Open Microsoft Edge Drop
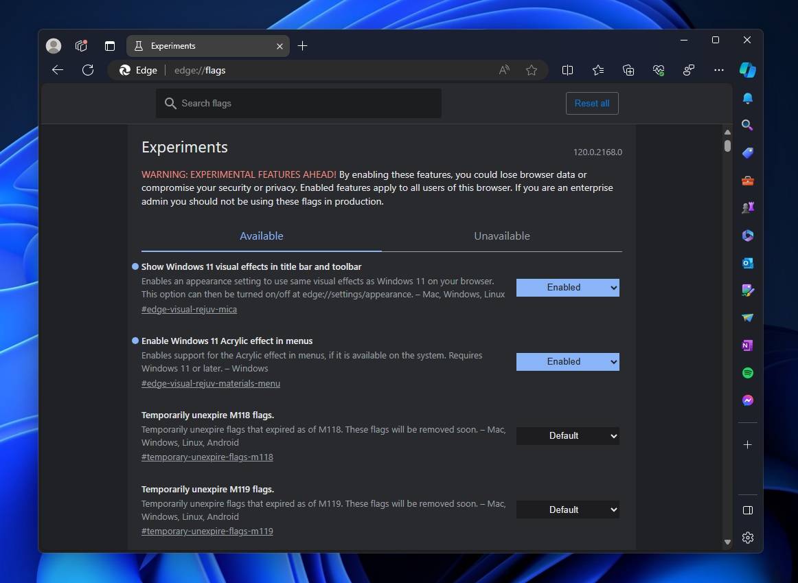 [748, 317]
